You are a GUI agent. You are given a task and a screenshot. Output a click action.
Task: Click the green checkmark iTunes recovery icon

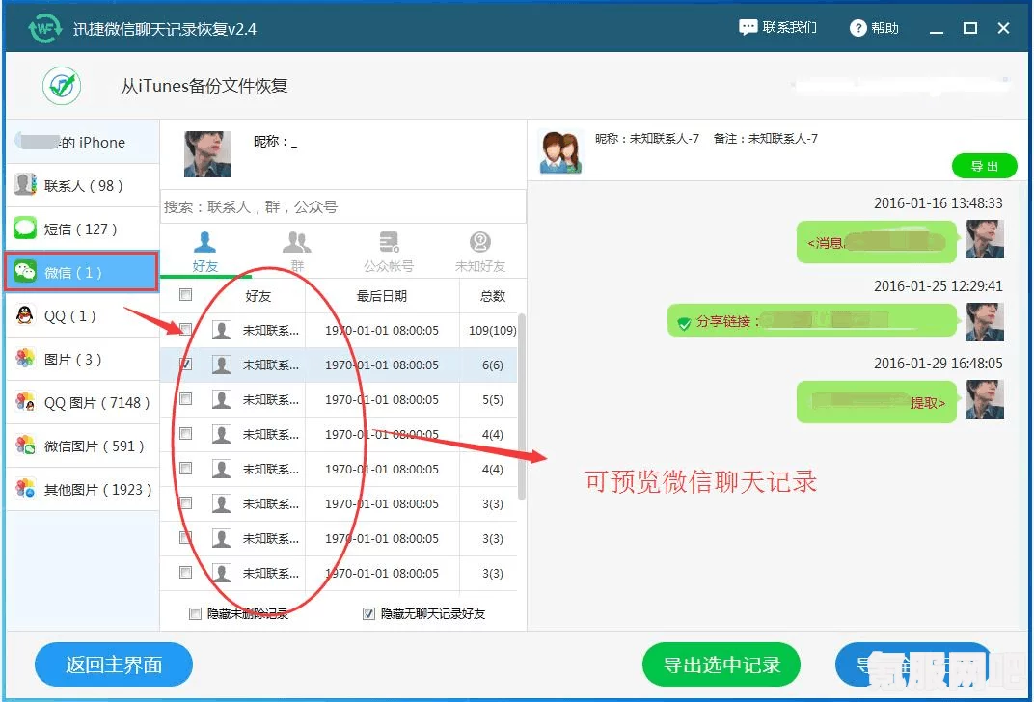[62, 86]
